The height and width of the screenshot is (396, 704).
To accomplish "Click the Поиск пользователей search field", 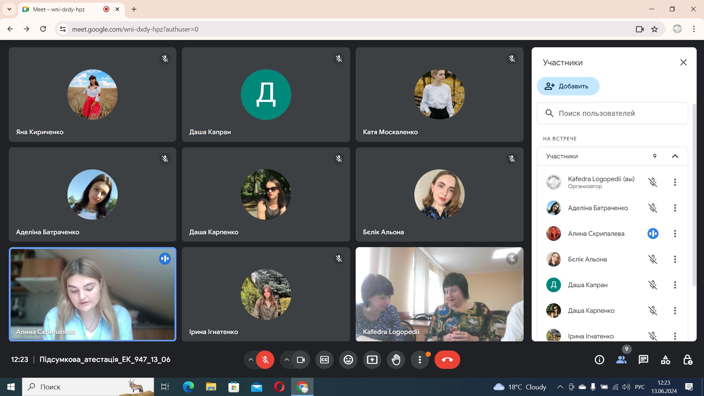I will click(612, 113).
